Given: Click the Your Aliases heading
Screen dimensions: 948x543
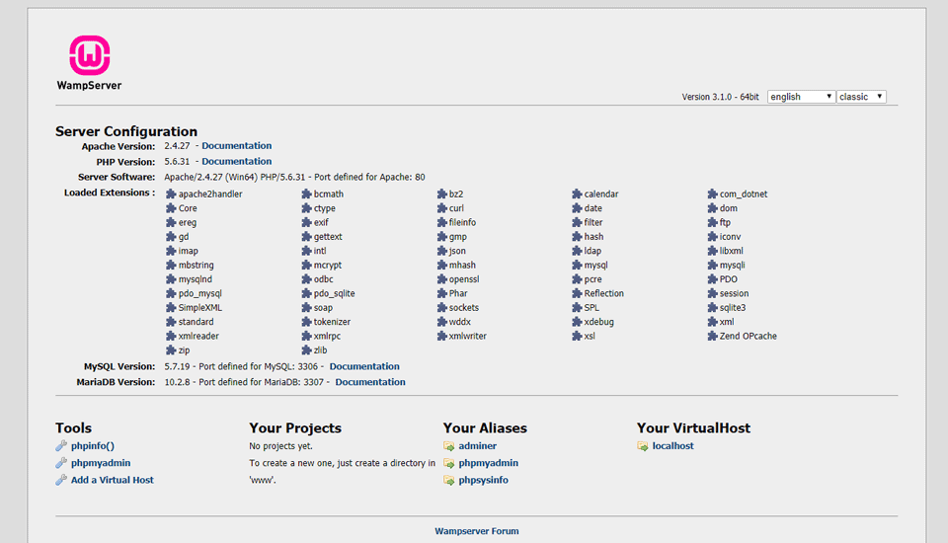Looking at the screenshot, I should tap(485, 428).
